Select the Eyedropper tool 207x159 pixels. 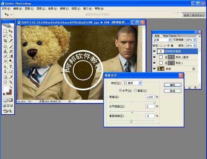point(11,77)
